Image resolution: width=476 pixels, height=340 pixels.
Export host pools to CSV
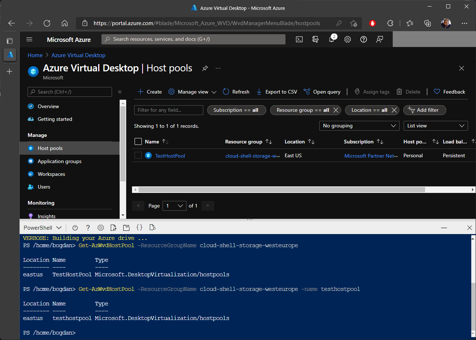point(277,92)
